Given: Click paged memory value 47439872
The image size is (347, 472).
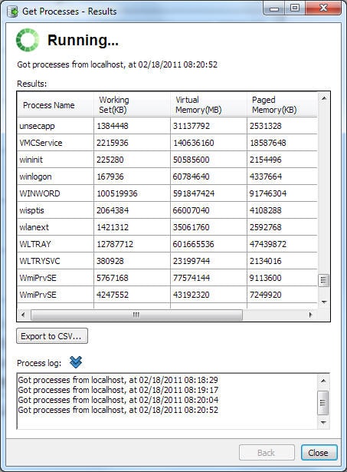Looking at the screenshot, I should point(267,244).
